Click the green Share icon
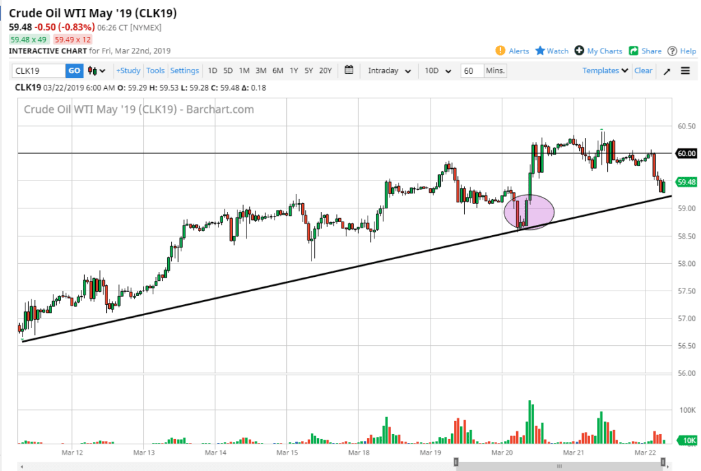Viewport: 701px width, 471px height. coord(634,51)
